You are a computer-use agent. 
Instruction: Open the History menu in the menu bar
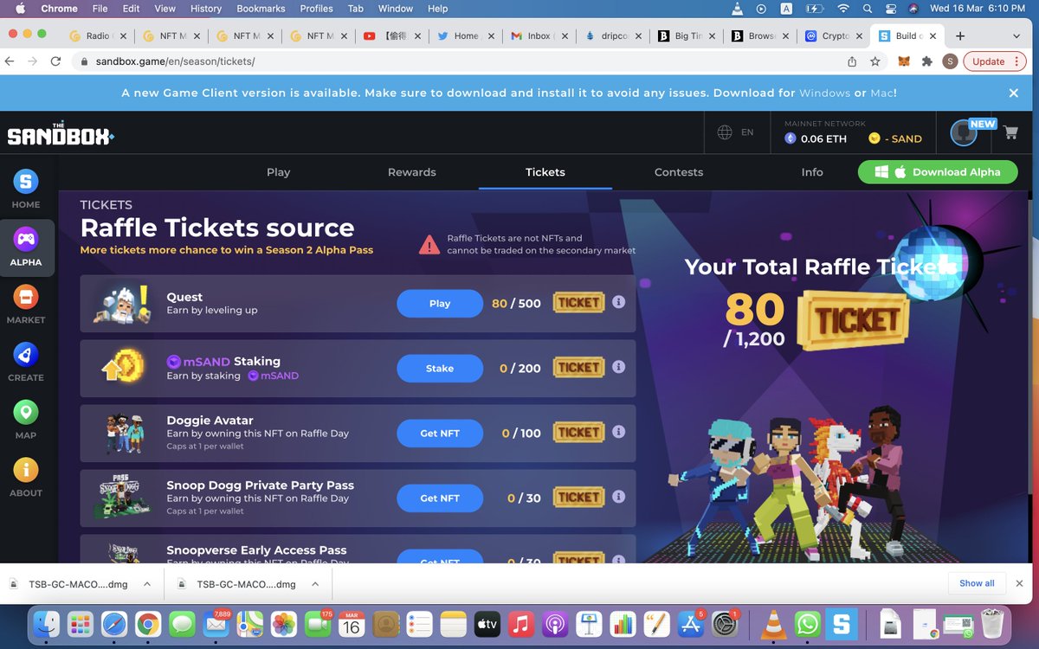click(x=206, y=9)
